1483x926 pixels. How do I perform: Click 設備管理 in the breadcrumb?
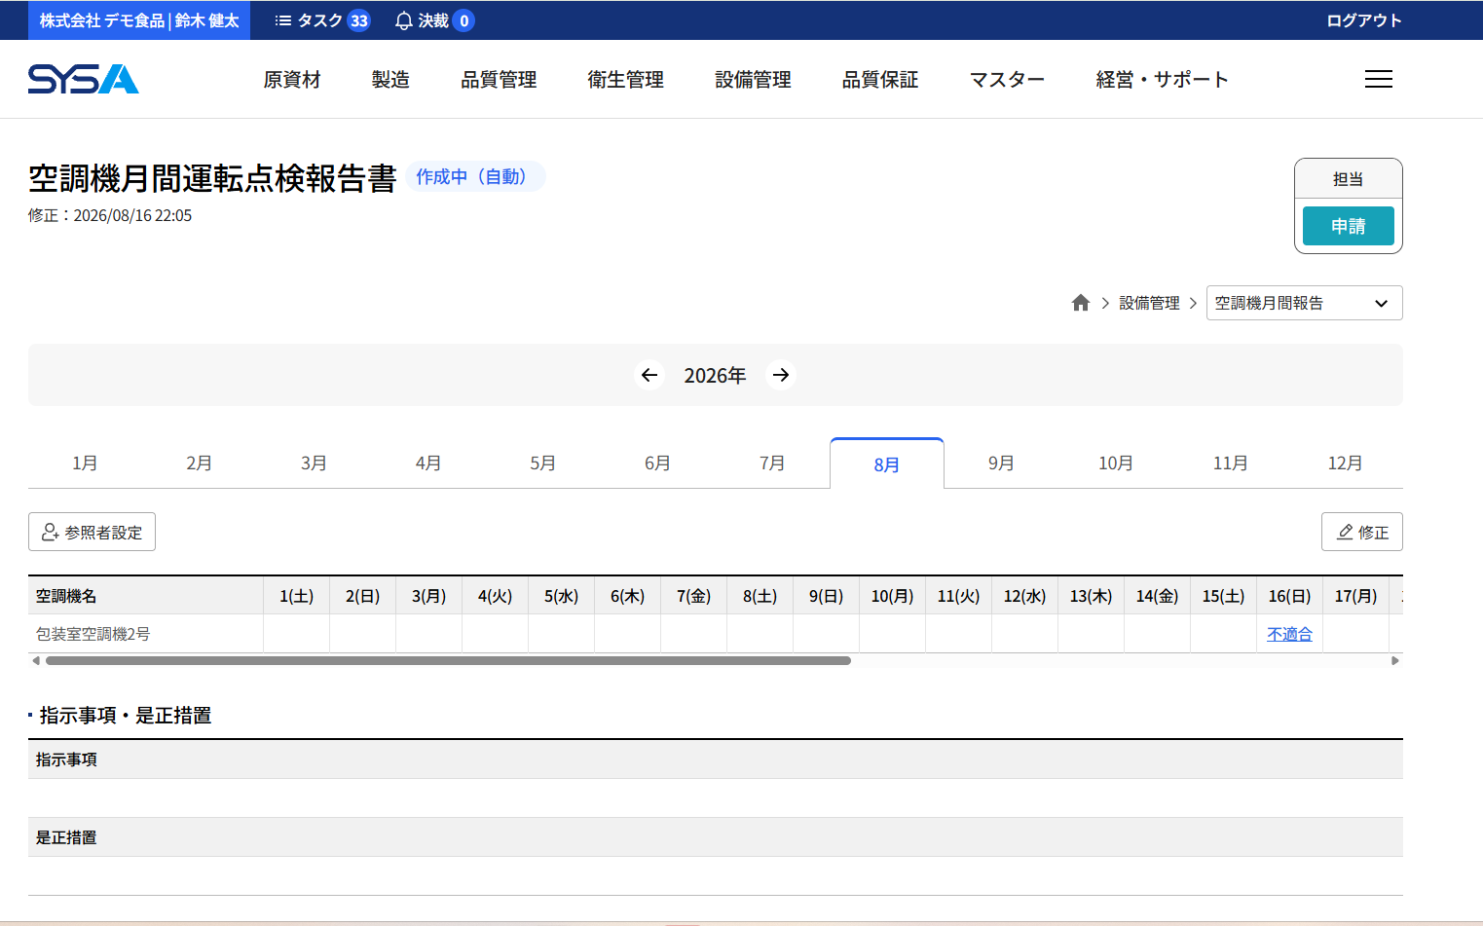click(x=1149, y=303)
